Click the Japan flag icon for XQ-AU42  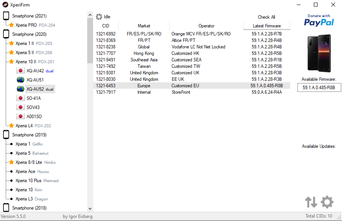coord(21,71)
